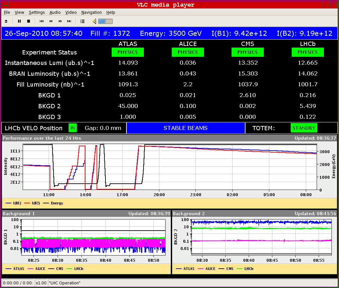Click ALICE in the Background 1 legend
The height and width of the screenshot is (288, 339).
tap(36, 269)
